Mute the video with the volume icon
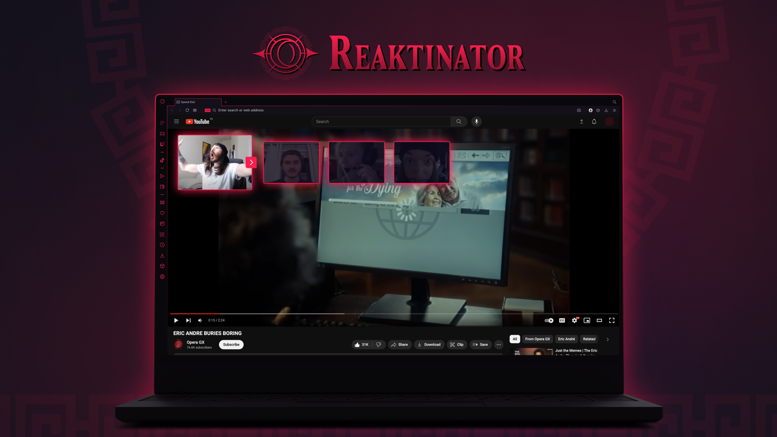777x437 pixels. coord(200,320)
